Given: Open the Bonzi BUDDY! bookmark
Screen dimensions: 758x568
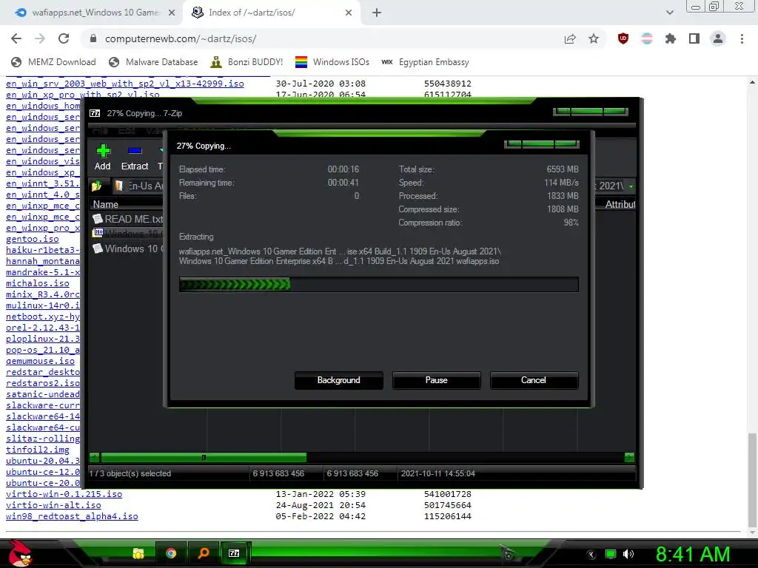Looking at the screenshot, I should point(246,62).
